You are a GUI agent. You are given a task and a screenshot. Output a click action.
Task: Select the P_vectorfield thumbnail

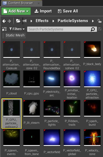[52, 138]
